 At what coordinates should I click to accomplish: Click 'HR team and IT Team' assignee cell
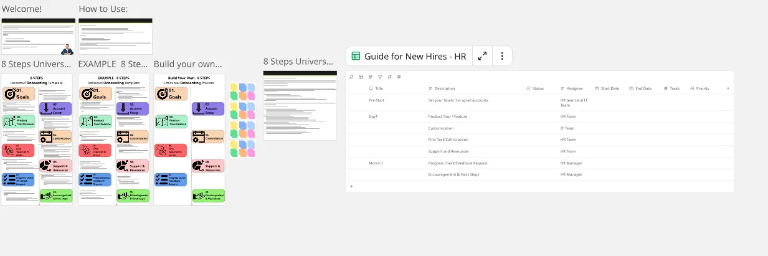click(x=573, y=103)
